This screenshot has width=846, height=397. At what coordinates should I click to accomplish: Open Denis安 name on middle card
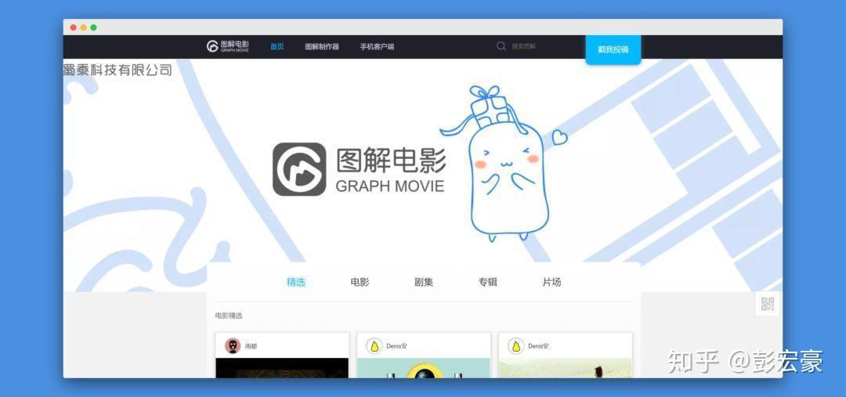pos(396,346)
